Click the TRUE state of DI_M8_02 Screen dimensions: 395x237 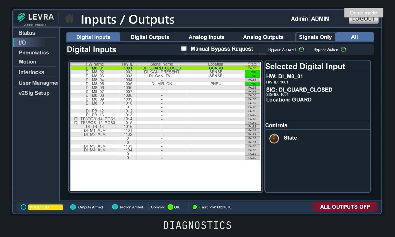click(252, 72)
